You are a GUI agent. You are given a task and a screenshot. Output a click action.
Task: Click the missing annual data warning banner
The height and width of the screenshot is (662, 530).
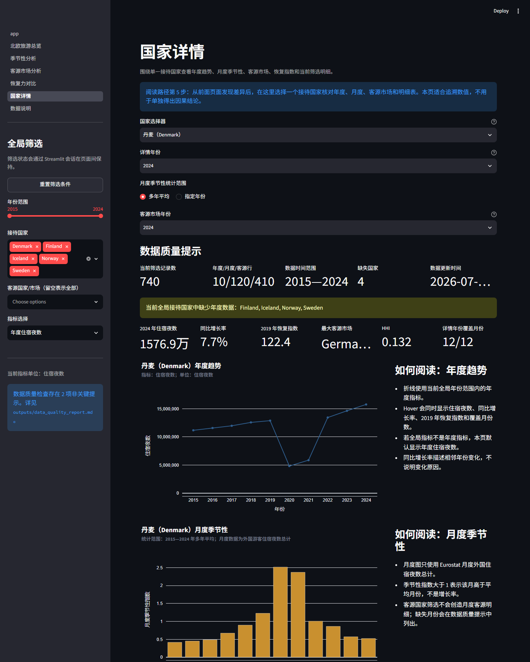(x=318, y=308)
